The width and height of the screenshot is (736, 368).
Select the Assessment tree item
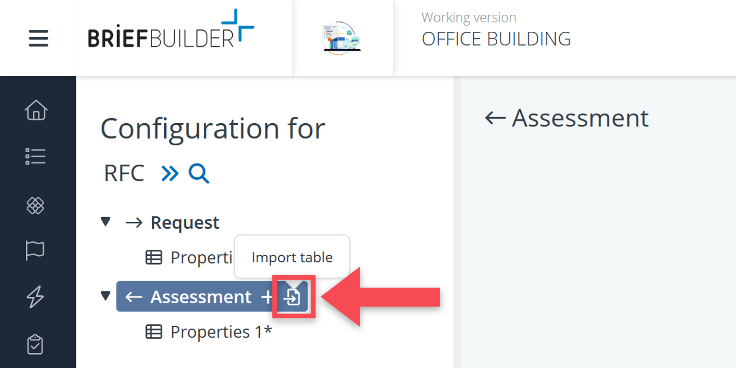(201, 297)
